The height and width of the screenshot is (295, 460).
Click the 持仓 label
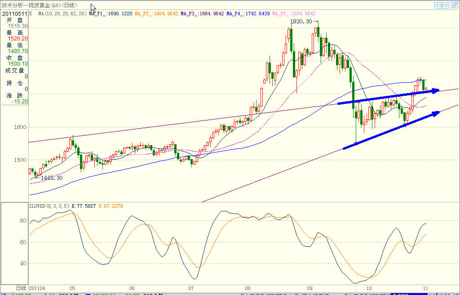[15, 83]
